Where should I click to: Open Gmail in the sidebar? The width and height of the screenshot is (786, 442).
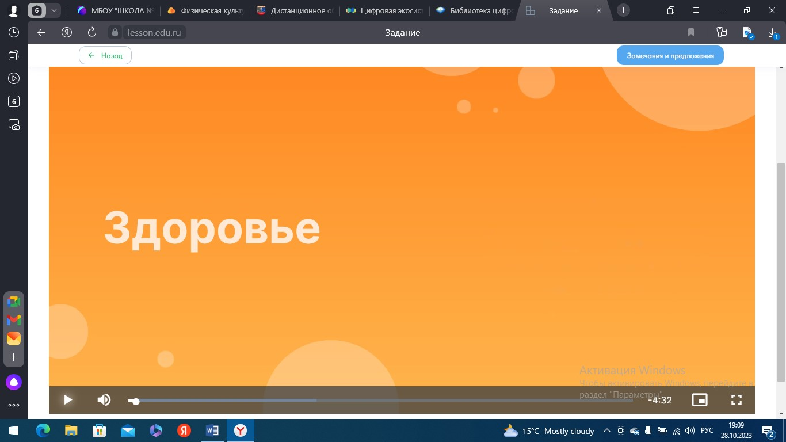pyautogui.click(x=14, y=320)
